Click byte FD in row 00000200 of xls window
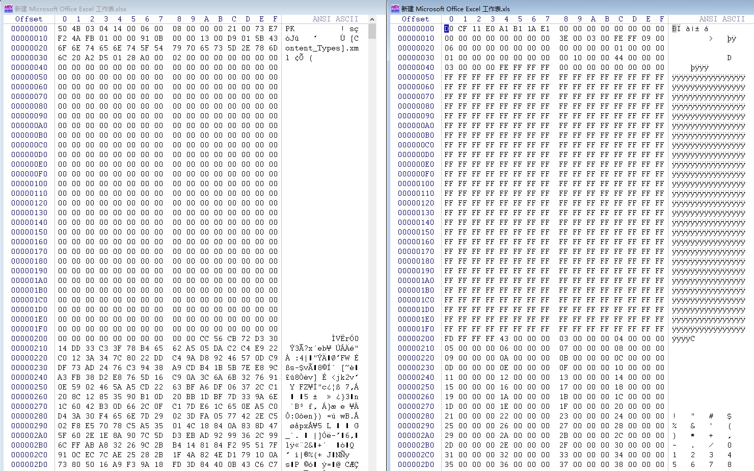754x471 pixels. [x=448, y=338]
